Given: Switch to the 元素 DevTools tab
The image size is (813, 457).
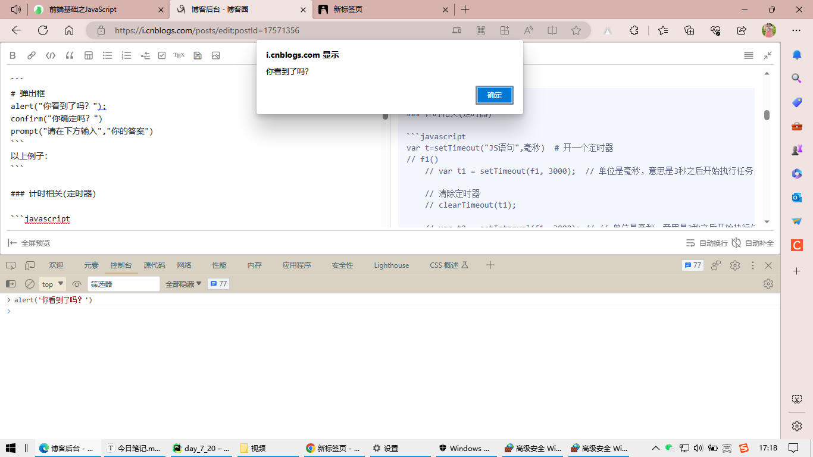Looking at the screenshot, I should point(91,265).
